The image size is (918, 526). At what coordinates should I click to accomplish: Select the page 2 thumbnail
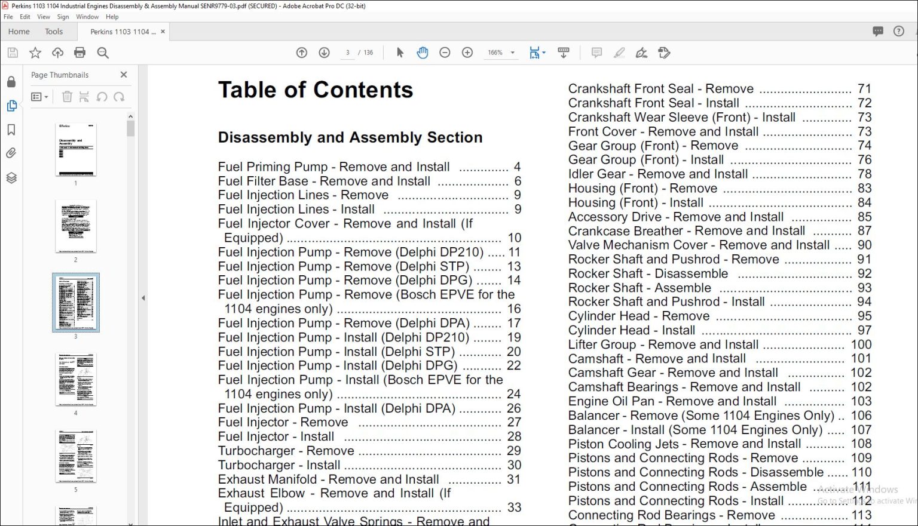tap(76, 226)
